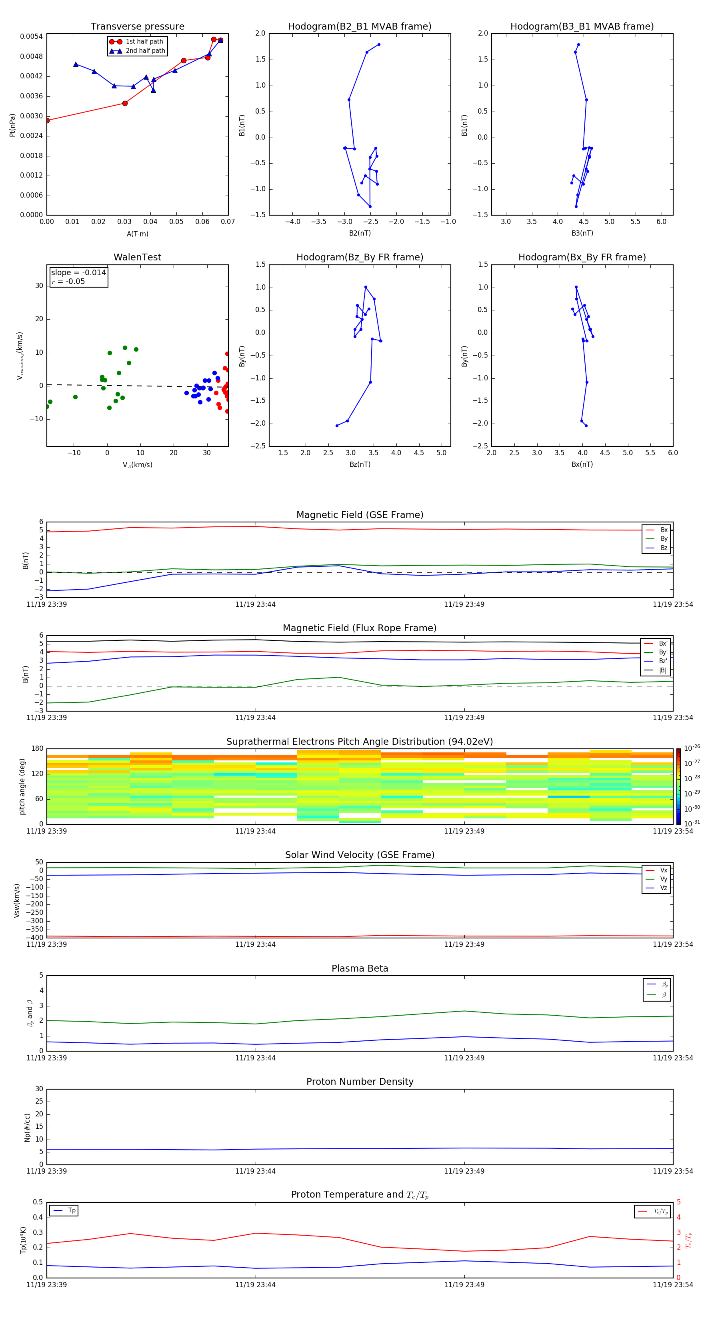The height and width of the screenshot is (1320, 720).
Task: Click the "A(T·m)" x-axis label
Action: point(137,234)
